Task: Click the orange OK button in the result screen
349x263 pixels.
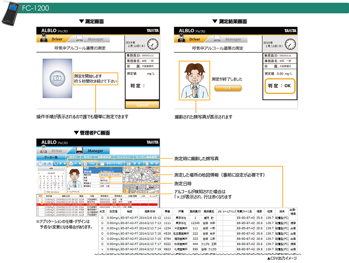Action: click(228, 88)
